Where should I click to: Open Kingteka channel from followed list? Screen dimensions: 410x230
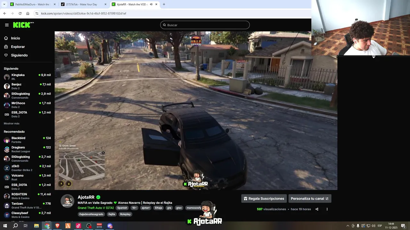coord(27,77)
